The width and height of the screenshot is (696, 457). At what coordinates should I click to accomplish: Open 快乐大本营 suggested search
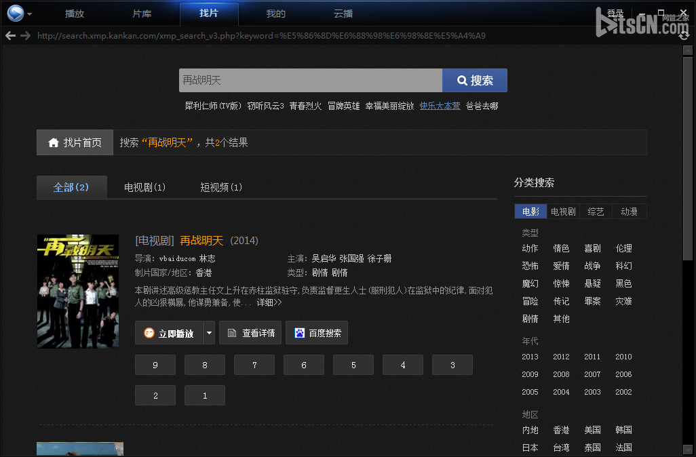(x=440, y=106)
